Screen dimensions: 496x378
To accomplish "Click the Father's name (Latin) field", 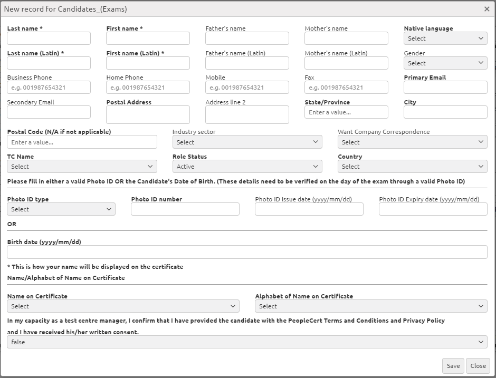I will tap(247, 63).
